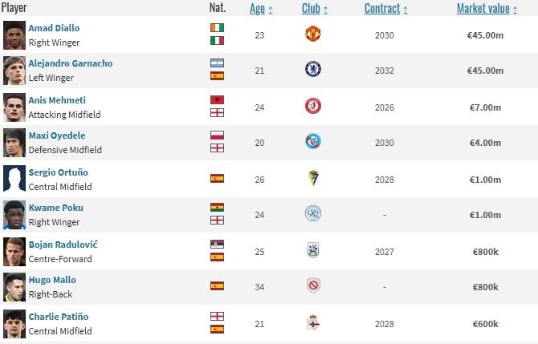Open Anis Mehmeti player page
Viewport: 538px width, 344px height.
[57, 100]
